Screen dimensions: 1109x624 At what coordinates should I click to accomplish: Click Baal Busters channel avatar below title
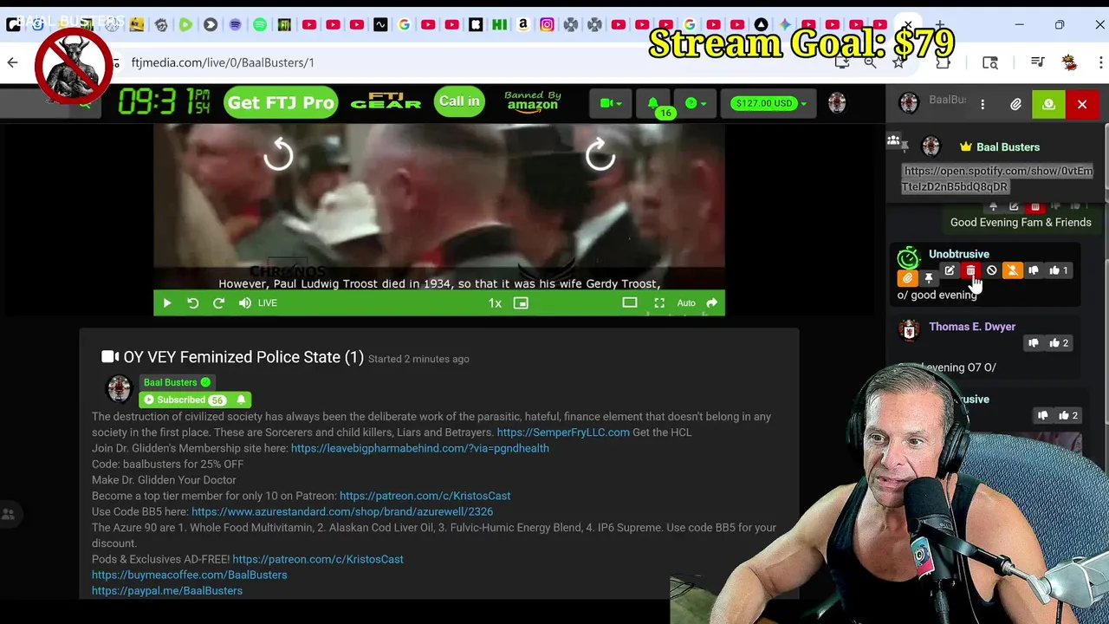click(x=118, y=388)
